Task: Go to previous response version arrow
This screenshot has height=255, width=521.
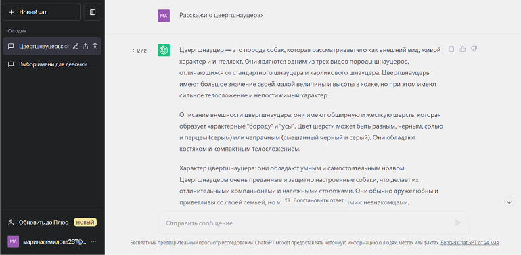Action: pos(133,51)
